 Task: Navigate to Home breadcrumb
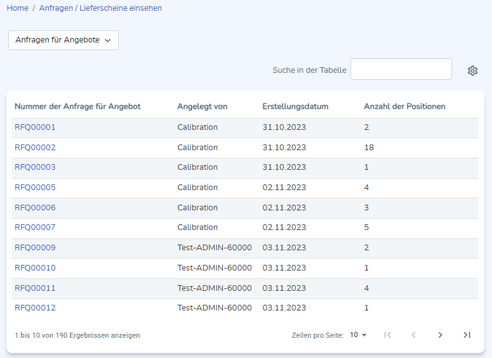point(17,8)
